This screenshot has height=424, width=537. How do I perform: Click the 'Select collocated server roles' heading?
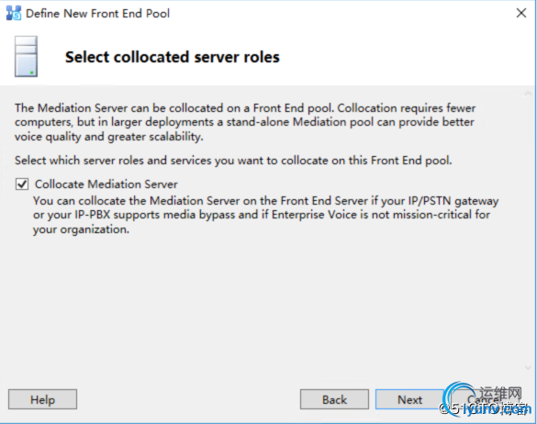[173, 57]
